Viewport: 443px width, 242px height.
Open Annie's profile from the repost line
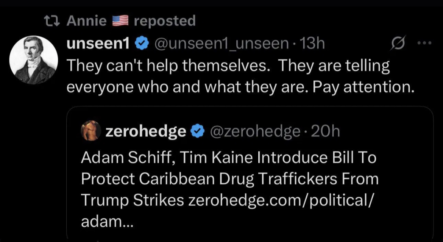click(x=86, y=21)
